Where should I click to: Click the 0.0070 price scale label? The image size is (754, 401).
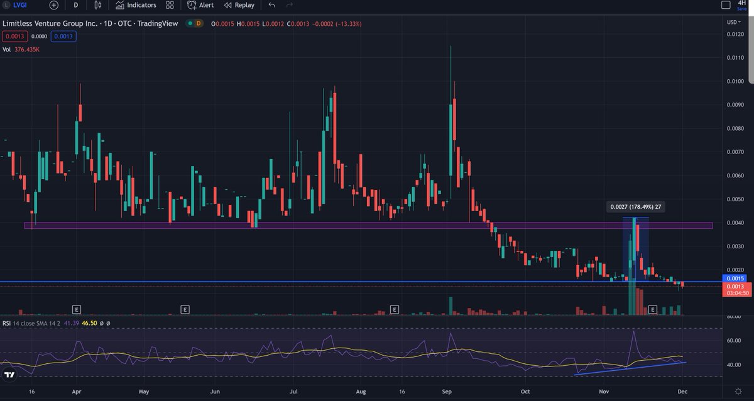click(x=735, y=152)
